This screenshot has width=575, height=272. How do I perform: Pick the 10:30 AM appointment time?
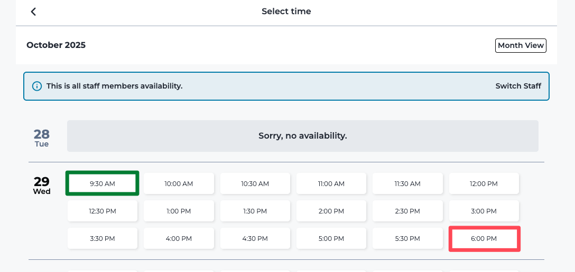[x=255, y=183]
